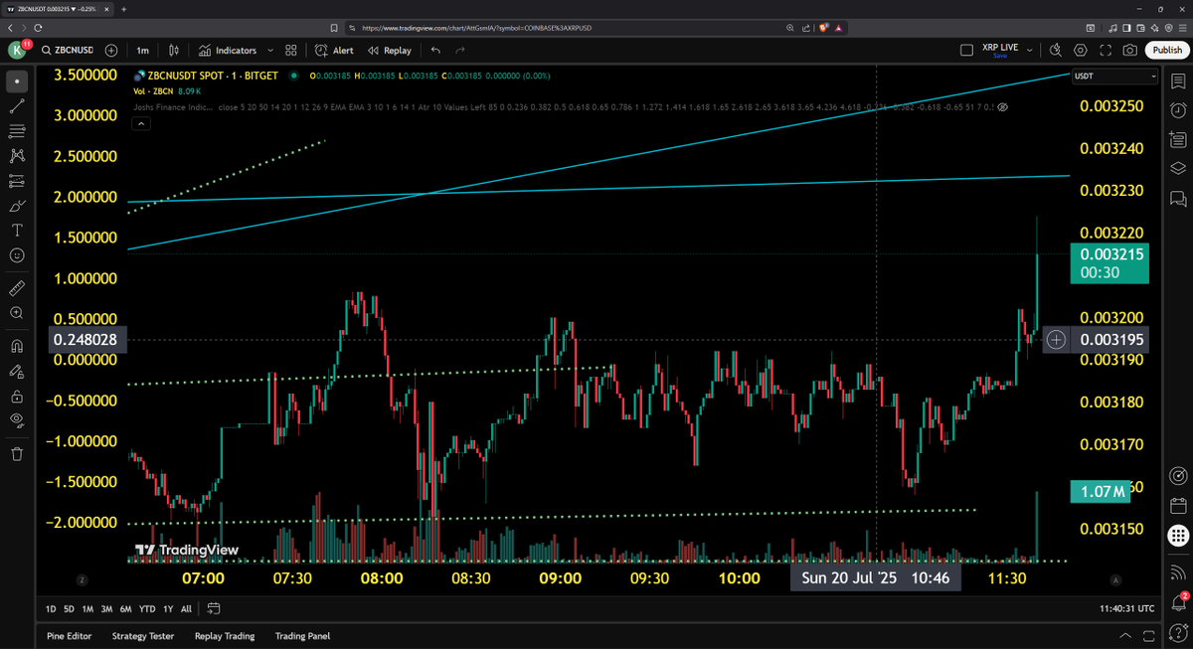Collapse the indicator legend chevron
This screenshot has height=649, width=1193.
pos(140,123)
